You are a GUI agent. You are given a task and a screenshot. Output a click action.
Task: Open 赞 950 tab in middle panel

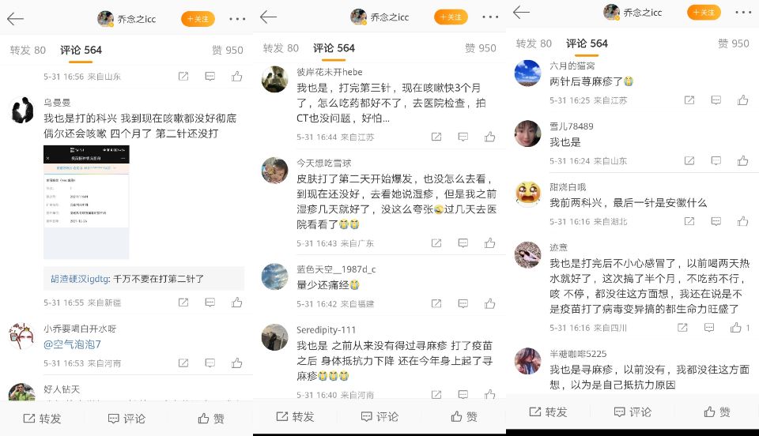point(480,48)
